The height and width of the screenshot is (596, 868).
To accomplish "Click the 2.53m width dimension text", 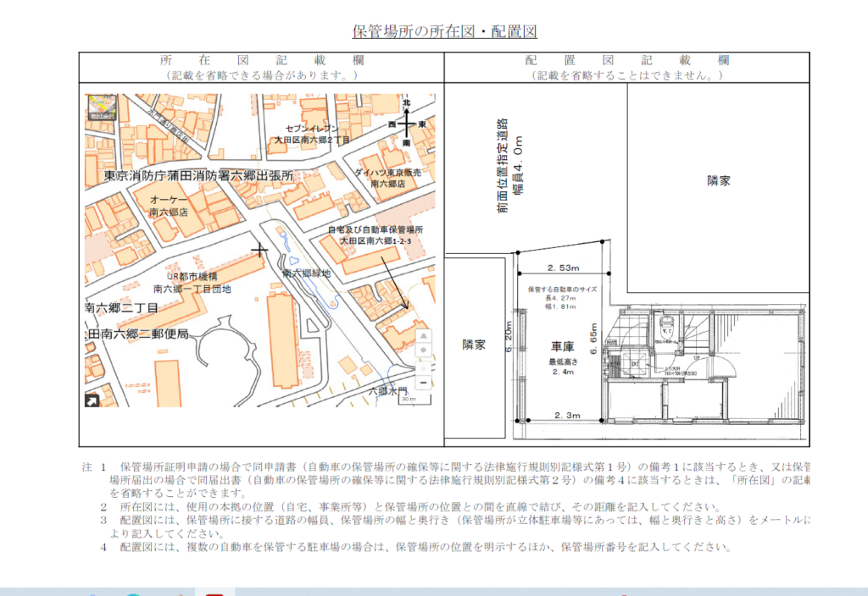I will [x=562, y=268].
